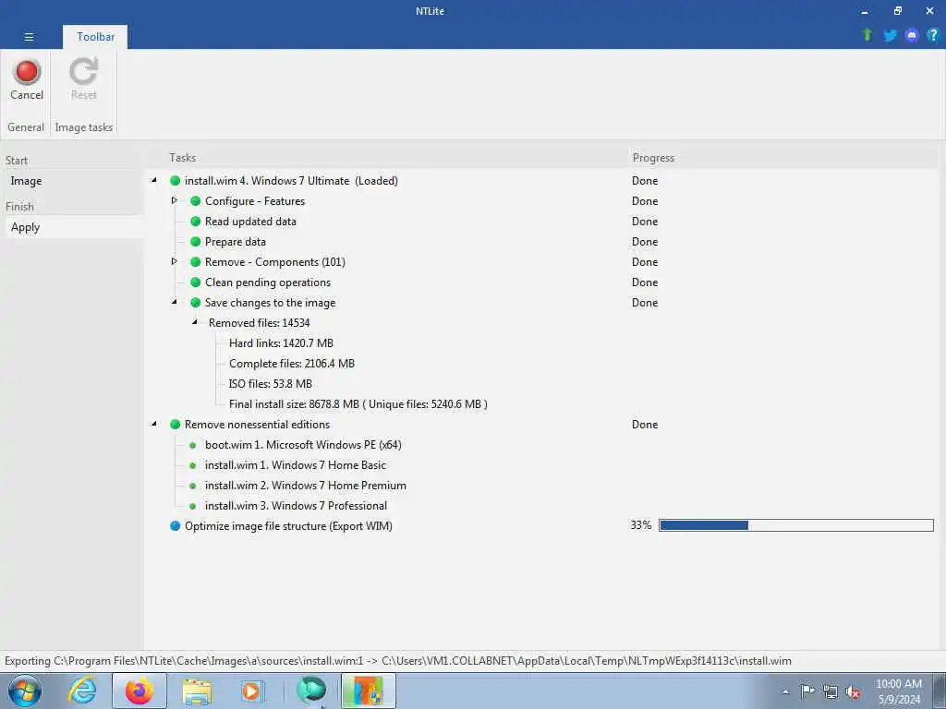Click small green dot beside Windows 7 Home Premium
This screenshot has width=946, height=709.
coord(192,486)
